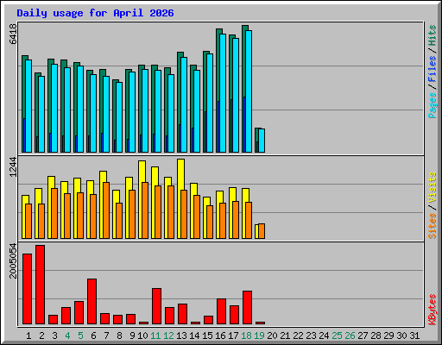Click the cyan bar for day 8
The width and height of the screenshot is (442, 345).
click(x=119, y=117)
